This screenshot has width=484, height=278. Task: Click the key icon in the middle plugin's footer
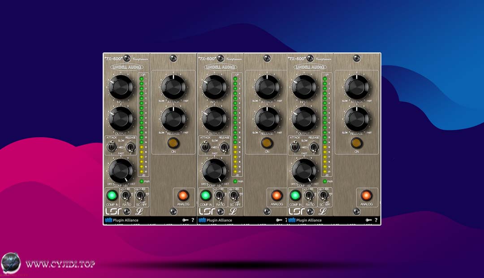[x=279, y=220]
